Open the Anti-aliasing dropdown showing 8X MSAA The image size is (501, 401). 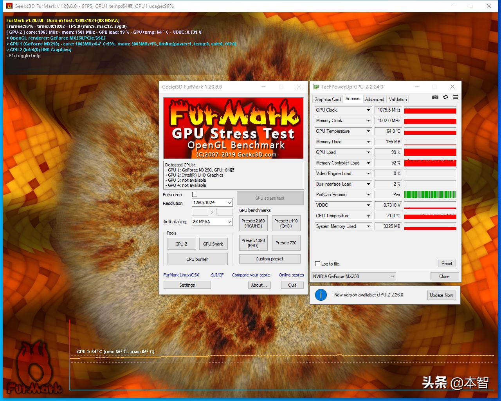[x=213, y=222]
